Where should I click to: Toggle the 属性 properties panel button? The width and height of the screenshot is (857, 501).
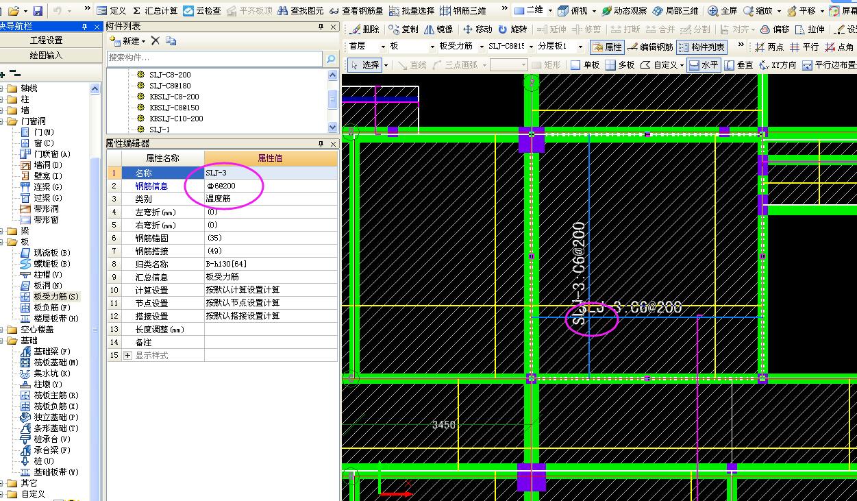pyautogui.click(x=607, y=47)
